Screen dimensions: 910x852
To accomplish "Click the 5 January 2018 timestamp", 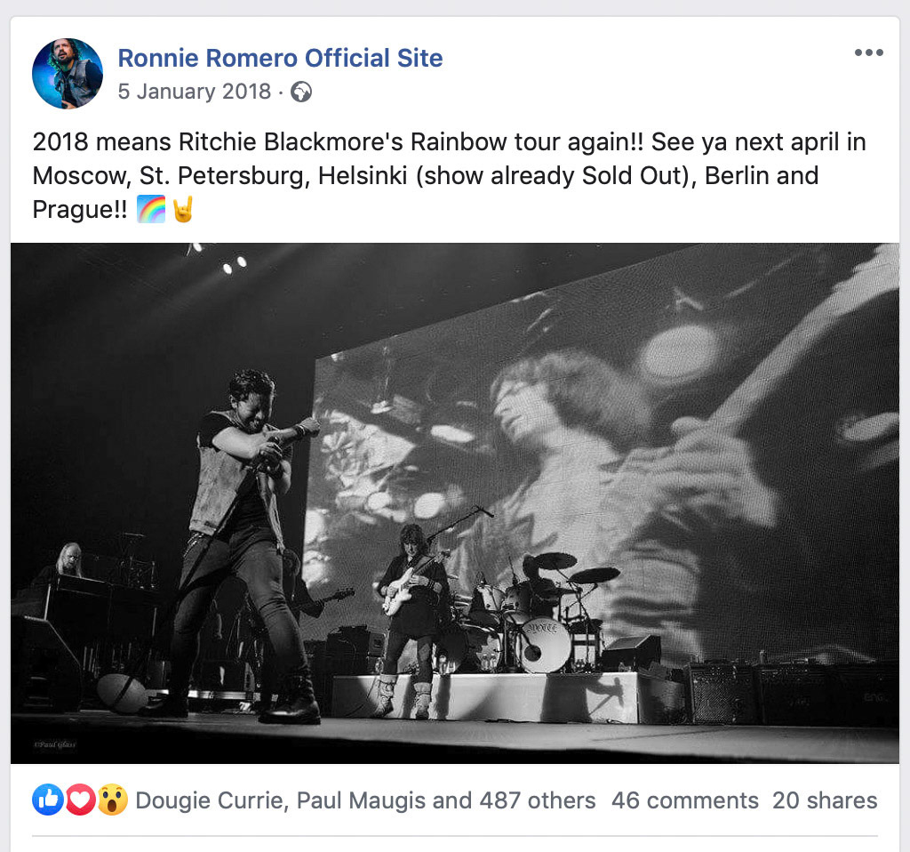I will tap(195, 92).
